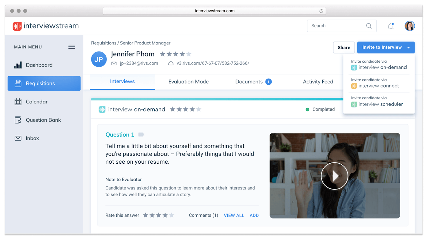Click the Note to Evaluator label
Screen dimensions: 428x241
click(124, 179)
